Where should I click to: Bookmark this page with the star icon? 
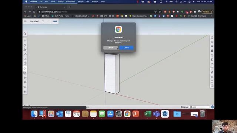coord(160,12)
